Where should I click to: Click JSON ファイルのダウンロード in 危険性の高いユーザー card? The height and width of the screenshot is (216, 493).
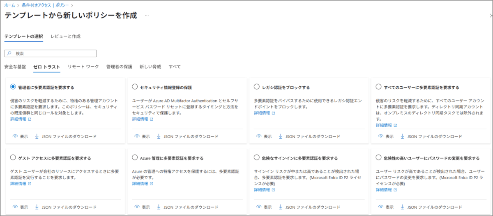(x=435, y=207)
